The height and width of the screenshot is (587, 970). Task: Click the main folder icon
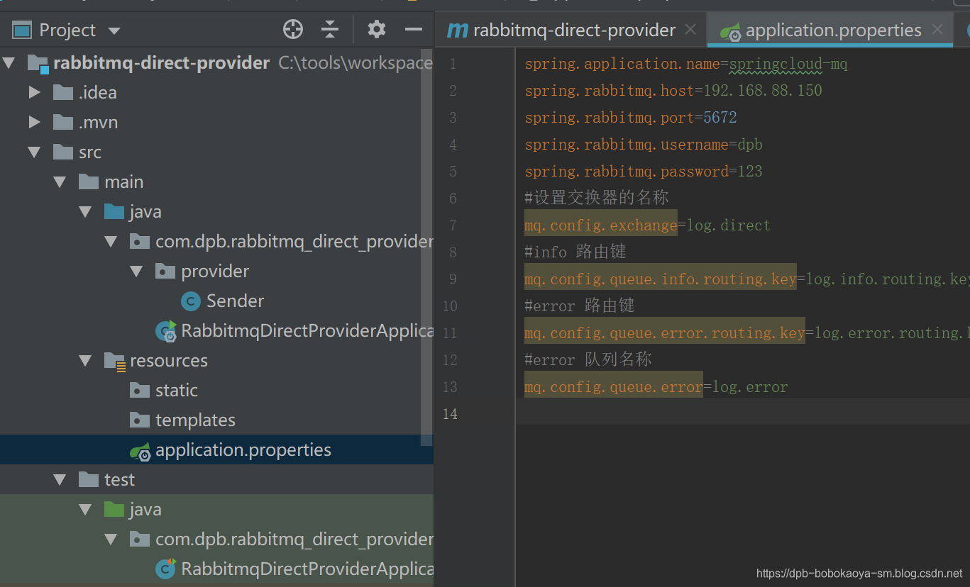[x=89, y=182]
